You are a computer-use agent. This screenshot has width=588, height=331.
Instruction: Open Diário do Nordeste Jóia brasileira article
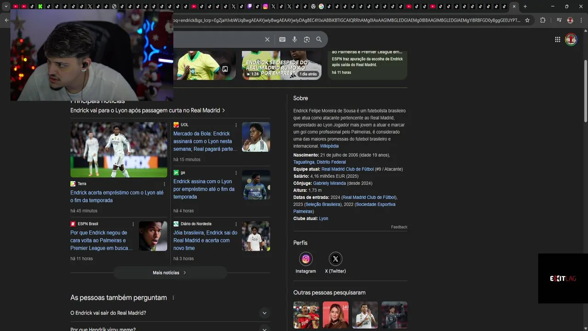[205, 240]
